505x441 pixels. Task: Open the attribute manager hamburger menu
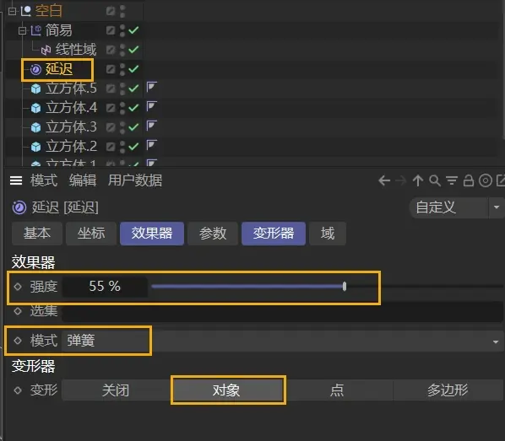[x=16, y=180]
